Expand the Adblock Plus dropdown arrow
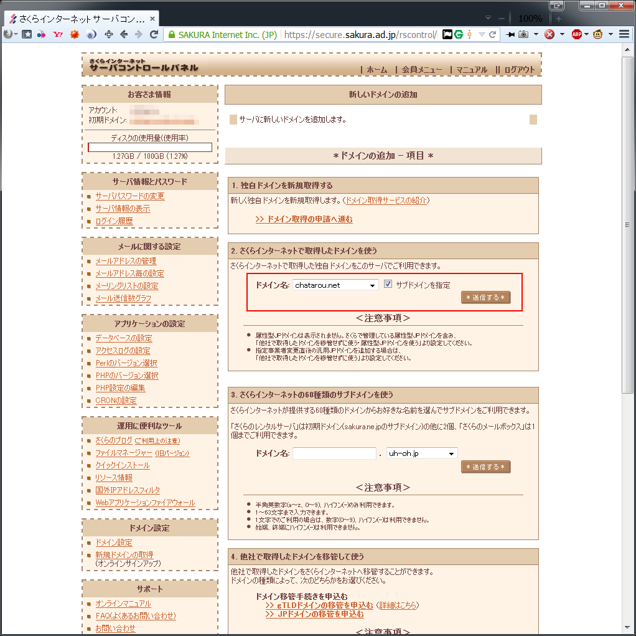Image resolution: width=636 pixels, height=636 pixels. coord(586,34)
